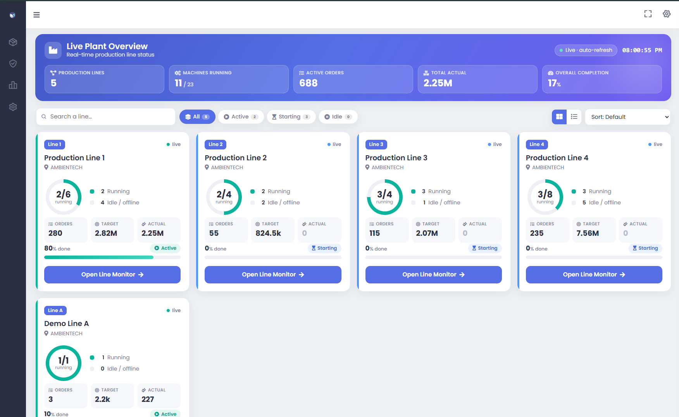Click Starting status badge on Production Line 4
Image resolution: width=679 pixels, height=417 pixels.
click(645, 248)
